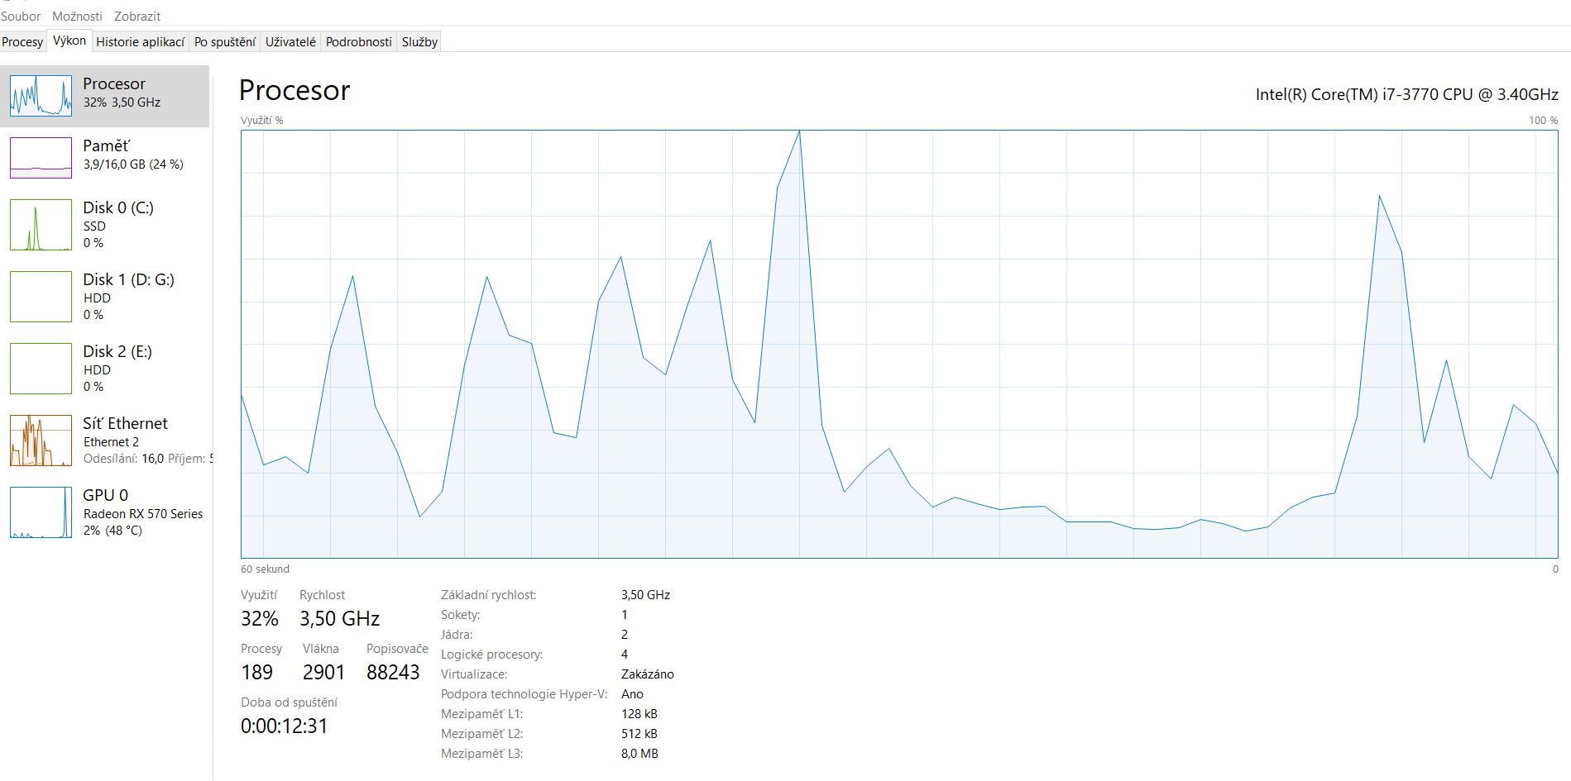This screenshot has height=781, width=1571.
Task: Click the main CPU utilization graph
Action: click(x=898, y=344)
